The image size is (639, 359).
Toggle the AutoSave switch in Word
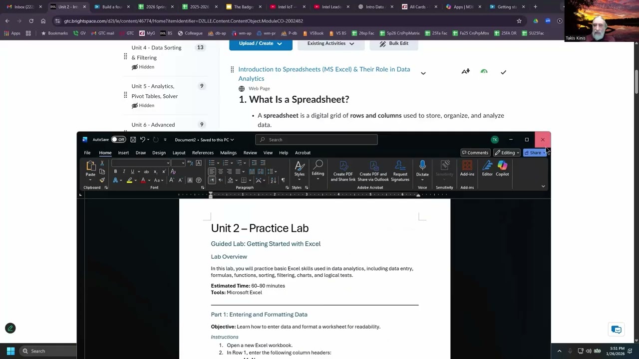118,140
